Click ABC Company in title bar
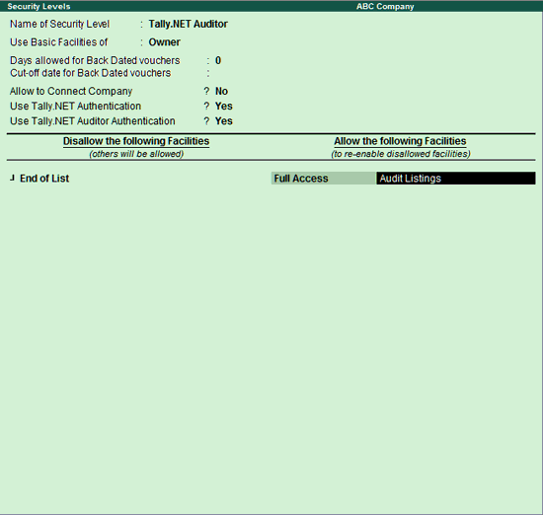Image resolution: width=543 pixels, height=515 pixels. coord(385,6)
